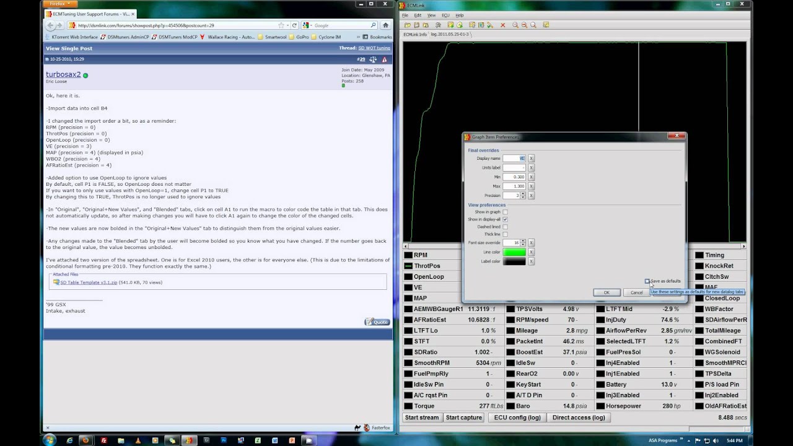Click the black Label color swatch
The width and height of the screenshot is (793, 446).
[514, 261]
